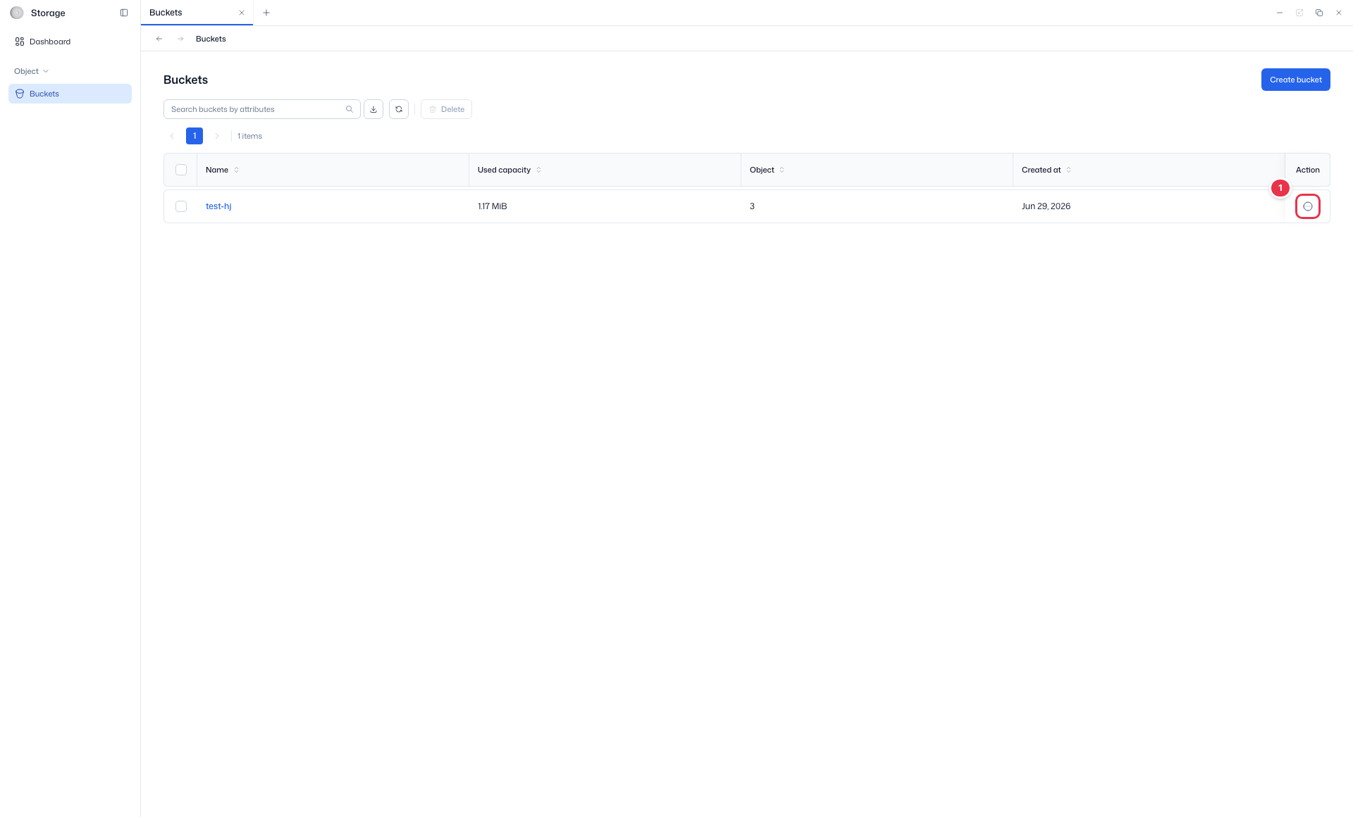Sort by Created at column
The height and width of the screenshot is (817, 1353).
1068,170
